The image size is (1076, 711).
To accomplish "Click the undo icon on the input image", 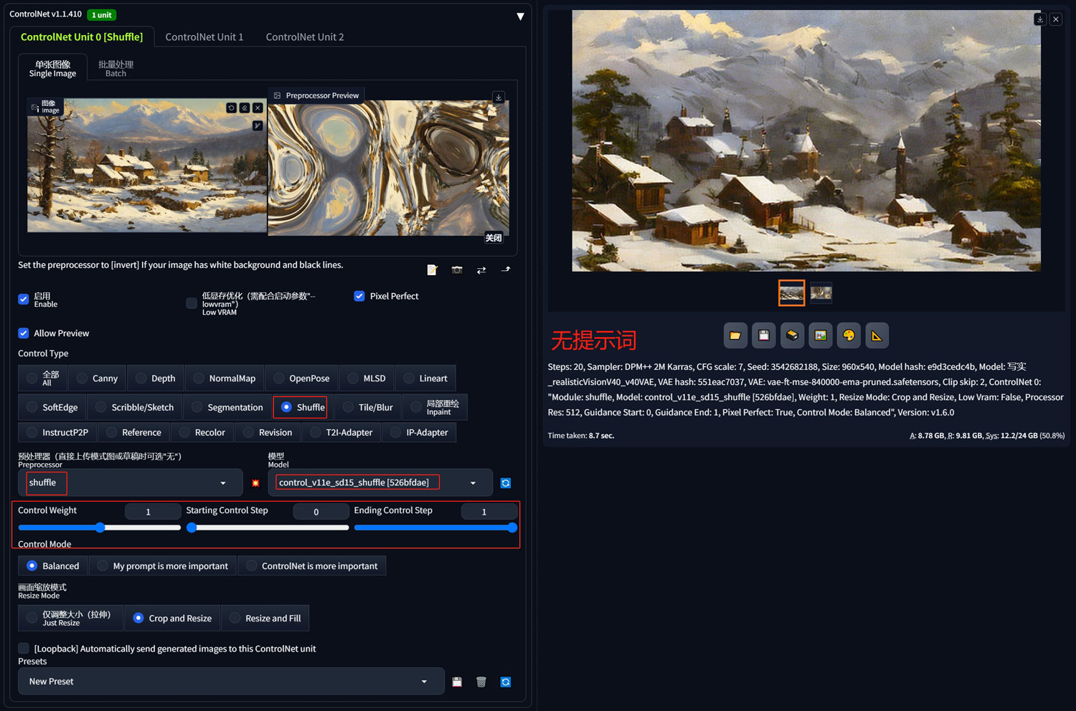I will click(x=231, y=108).
